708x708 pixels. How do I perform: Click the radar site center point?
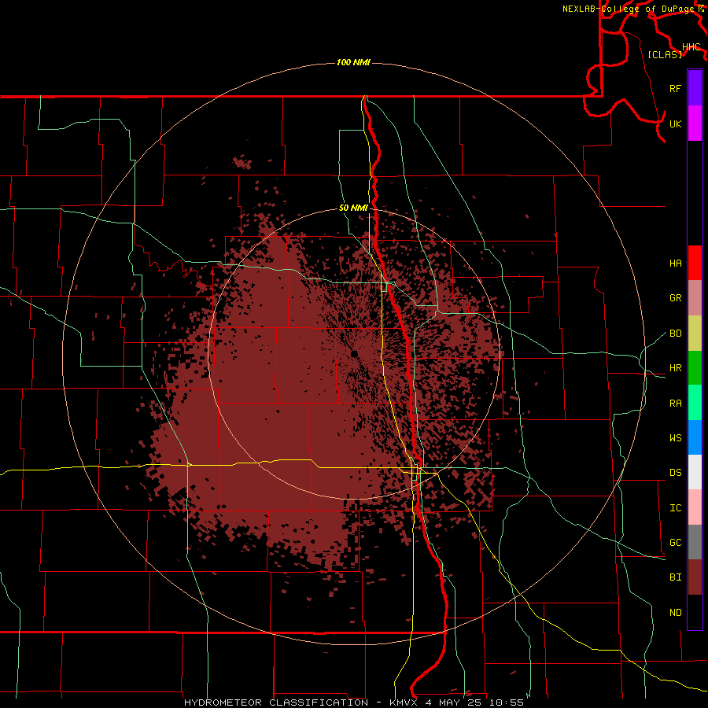(354, 353)
